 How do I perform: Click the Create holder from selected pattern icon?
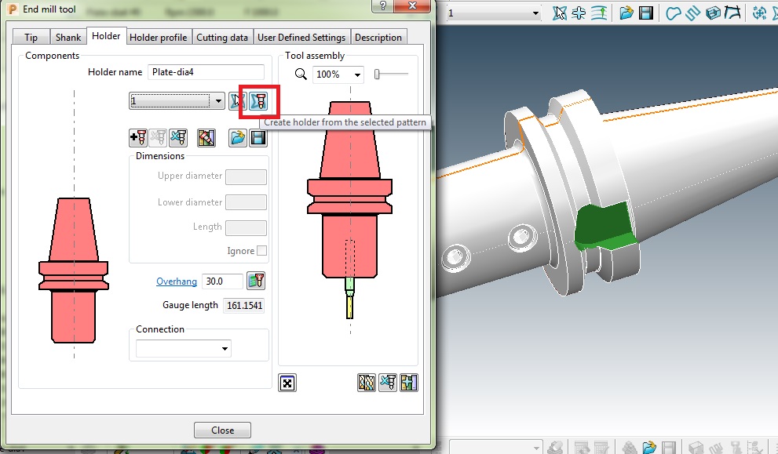[259, 101]
